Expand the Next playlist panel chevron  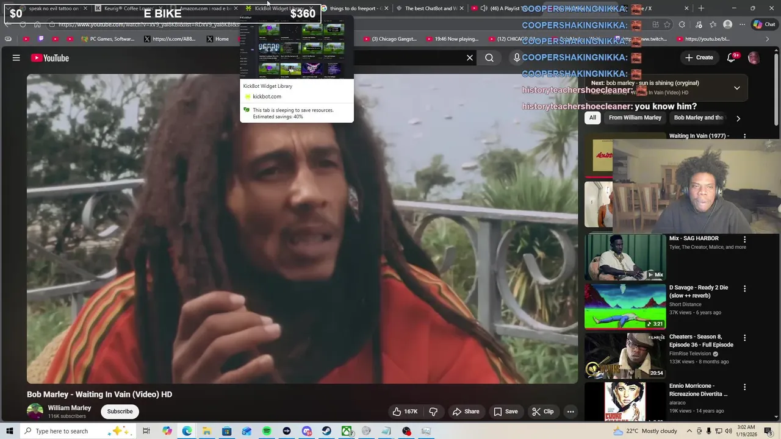737,88
